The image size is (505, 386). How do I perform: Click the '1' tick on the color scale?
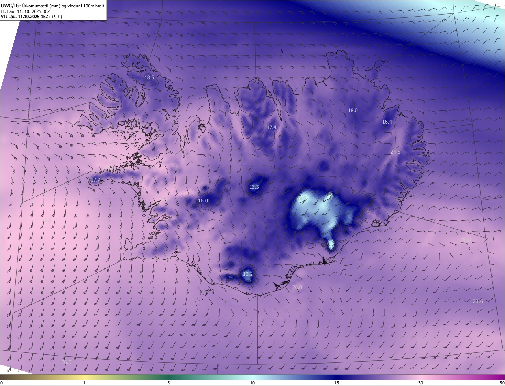coord(84,383)
